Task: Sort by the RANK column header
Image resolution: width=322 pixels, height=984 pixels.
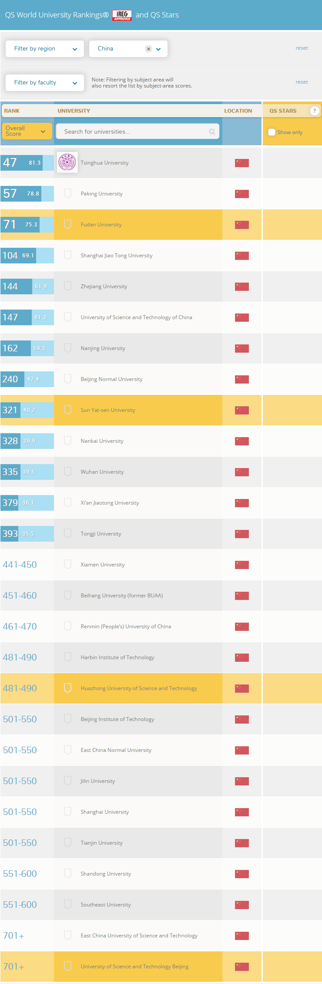Action: [12, 111]
